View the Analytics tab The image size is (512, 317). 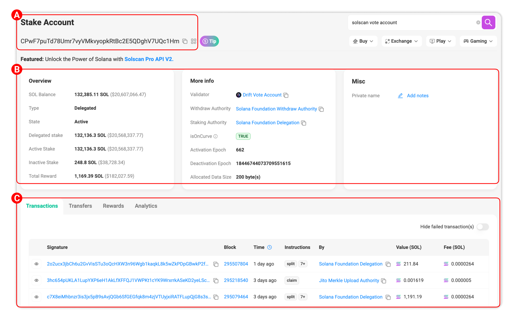point(146,206)
